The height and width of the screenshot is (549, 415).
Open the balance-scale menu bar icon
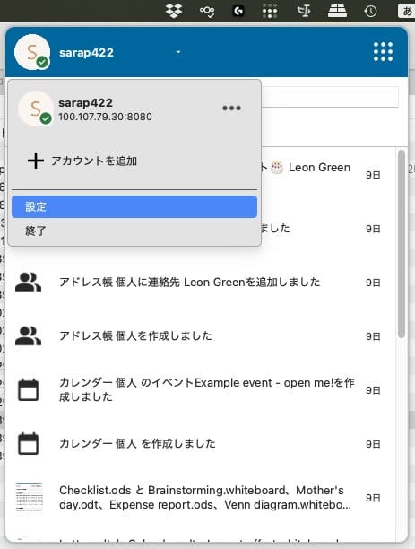(304, 11)
